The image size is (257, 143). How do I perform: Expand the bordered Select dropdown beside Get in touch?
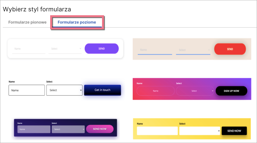coord(64,90)
